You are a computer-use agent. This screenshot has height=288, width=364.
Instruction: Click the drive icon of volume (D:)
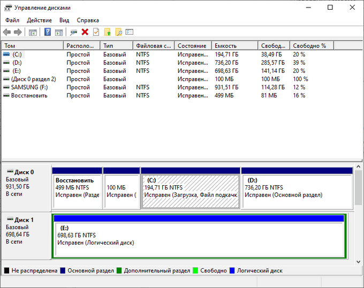pyautogui.click(x=6, y=63)
